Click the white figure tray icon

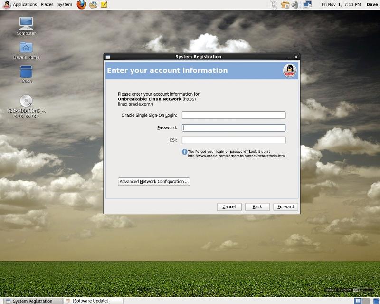[274, 5]
